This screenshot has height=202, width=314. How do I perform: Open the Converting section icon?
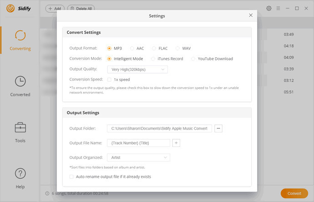[x=20, y=35]
